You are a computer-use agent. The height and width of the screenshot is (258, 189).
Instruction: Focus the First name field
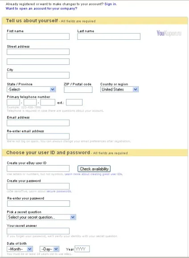(x=38, y=36)
